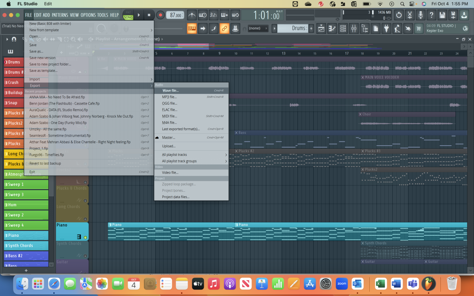Open the shopping cart content store icon
Screen dimensions: 474x296
click(x=419, y=28)
